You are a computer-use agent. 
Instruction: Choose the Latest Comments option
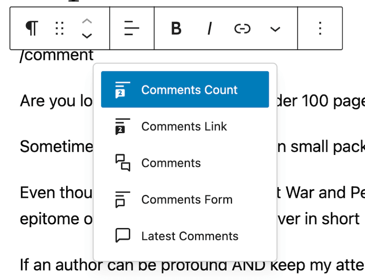pos(190,236)
